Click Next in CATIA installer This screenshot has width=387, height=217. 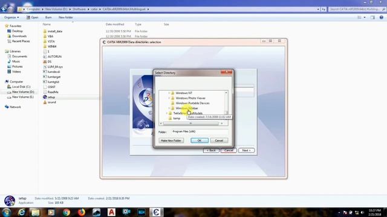pyautogui.click(x=246, y=150)
